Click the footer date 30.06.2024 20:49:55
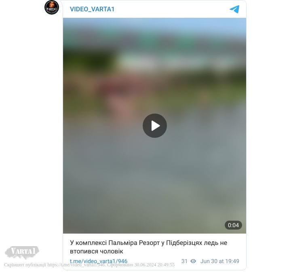Viewport: 291px width, 272px height. (154, 265)
